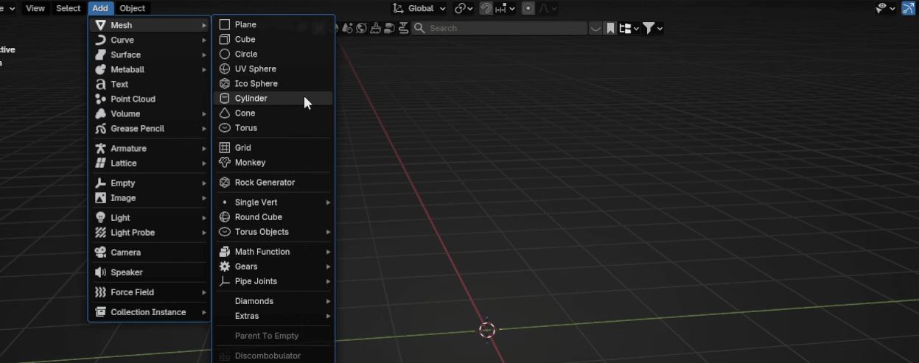
Task: Click the Camera icon in Add menu
Action: click(101, 253)
